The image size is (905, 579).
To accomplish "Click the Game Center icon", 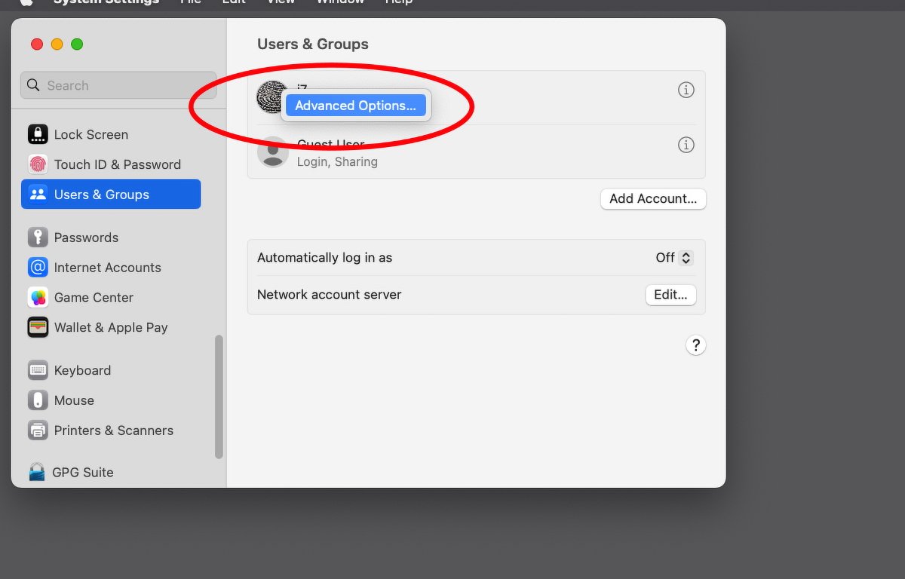I will coord(38,298).
